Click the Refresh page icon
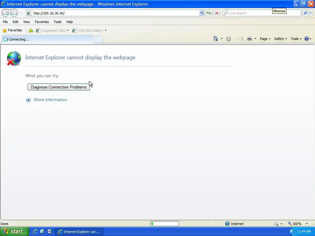 coord(209,13)
